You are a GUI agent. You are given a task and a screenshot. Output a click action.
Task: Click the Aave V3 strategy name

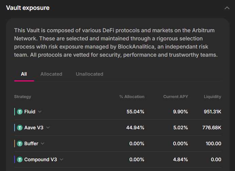point(34,128)
